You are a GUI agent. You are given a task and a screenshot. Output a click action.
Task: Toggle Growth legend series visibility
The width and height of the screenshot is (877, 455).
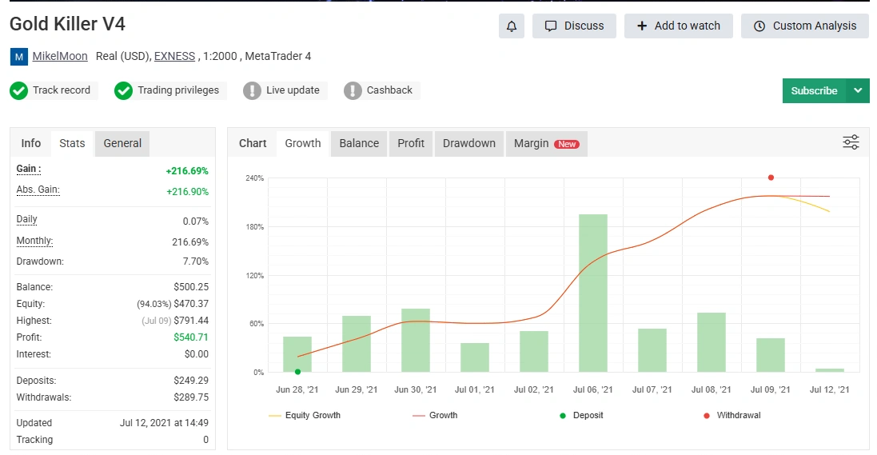pos(435,415)
